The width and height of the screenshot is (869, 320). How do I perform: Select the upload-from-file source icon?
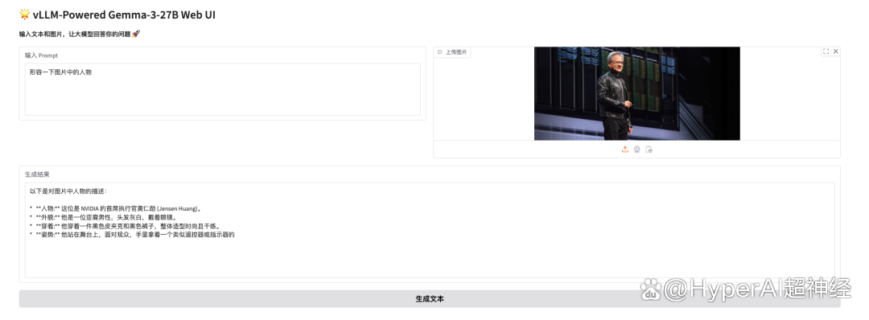[x=625, y=150]
